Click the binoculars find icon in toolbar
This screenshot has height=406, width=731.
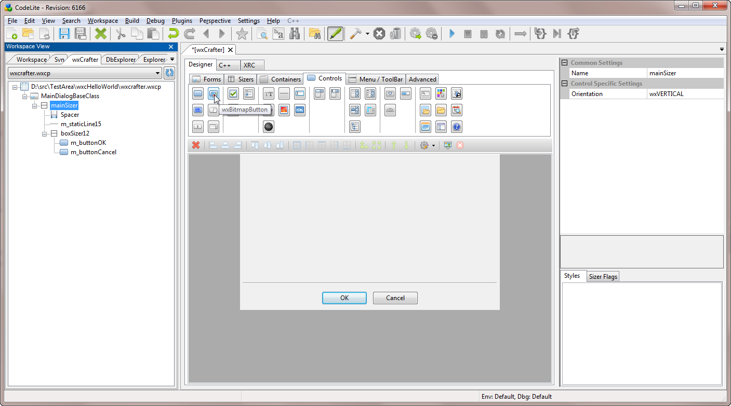pos(295,34)
